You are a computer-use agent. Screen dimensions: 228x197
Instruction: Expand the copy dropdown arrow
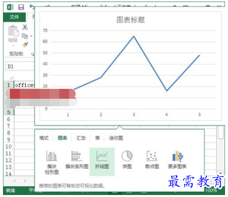tap(31, 36)
